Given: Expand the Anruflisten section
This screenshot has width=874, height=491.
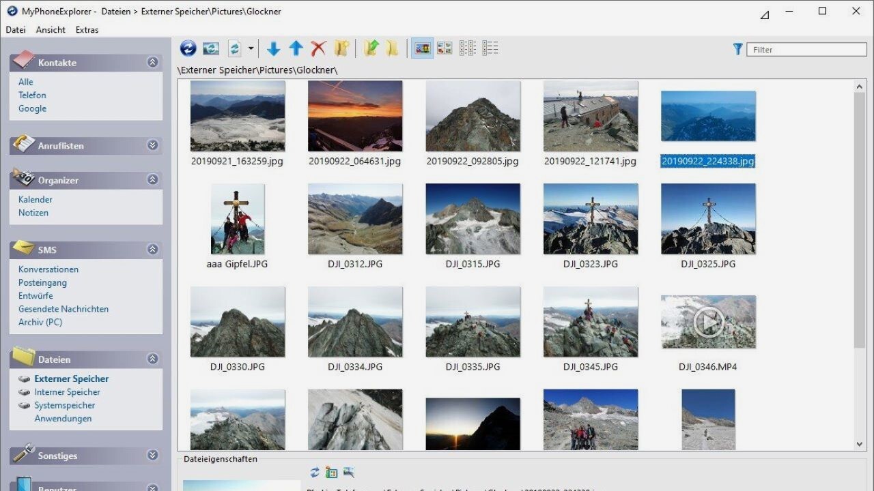Looking at the screenshot, I should pyautogui.click(x=152, y=145).
